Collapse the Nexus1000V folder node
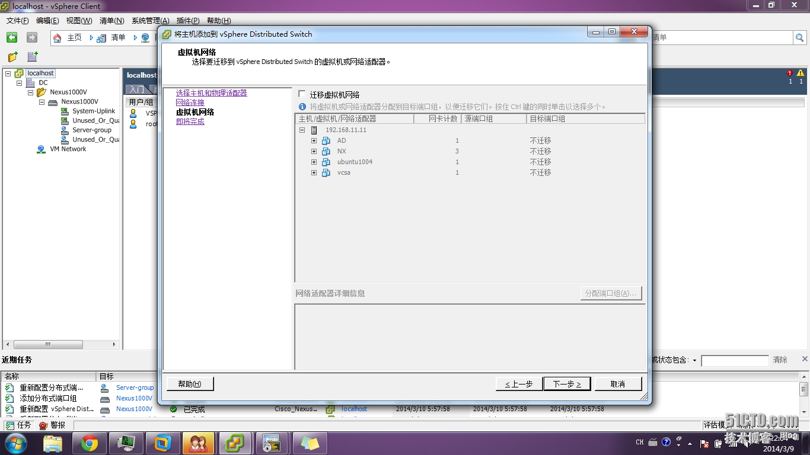Image resolution: width=810 pixels, height=455 pixels. click(30, 92)
